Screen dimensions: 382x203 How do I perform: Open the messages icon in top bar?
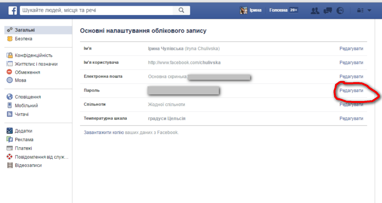point(328,10)
